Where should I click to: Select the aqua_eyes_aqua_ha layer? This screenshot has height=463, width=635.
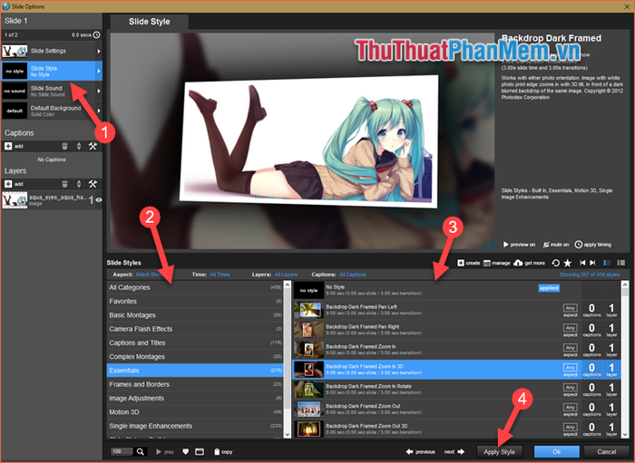52,199
